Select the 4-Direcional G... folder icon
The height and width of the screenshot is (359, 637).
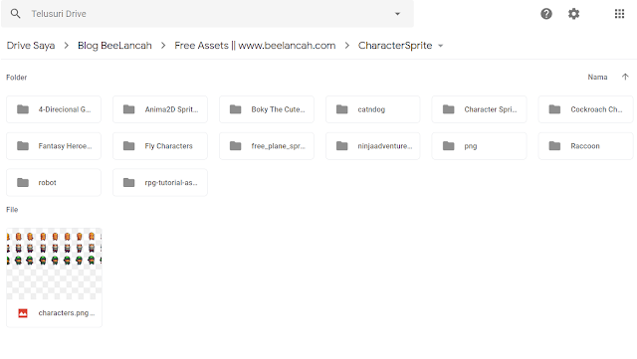(23, 109)
